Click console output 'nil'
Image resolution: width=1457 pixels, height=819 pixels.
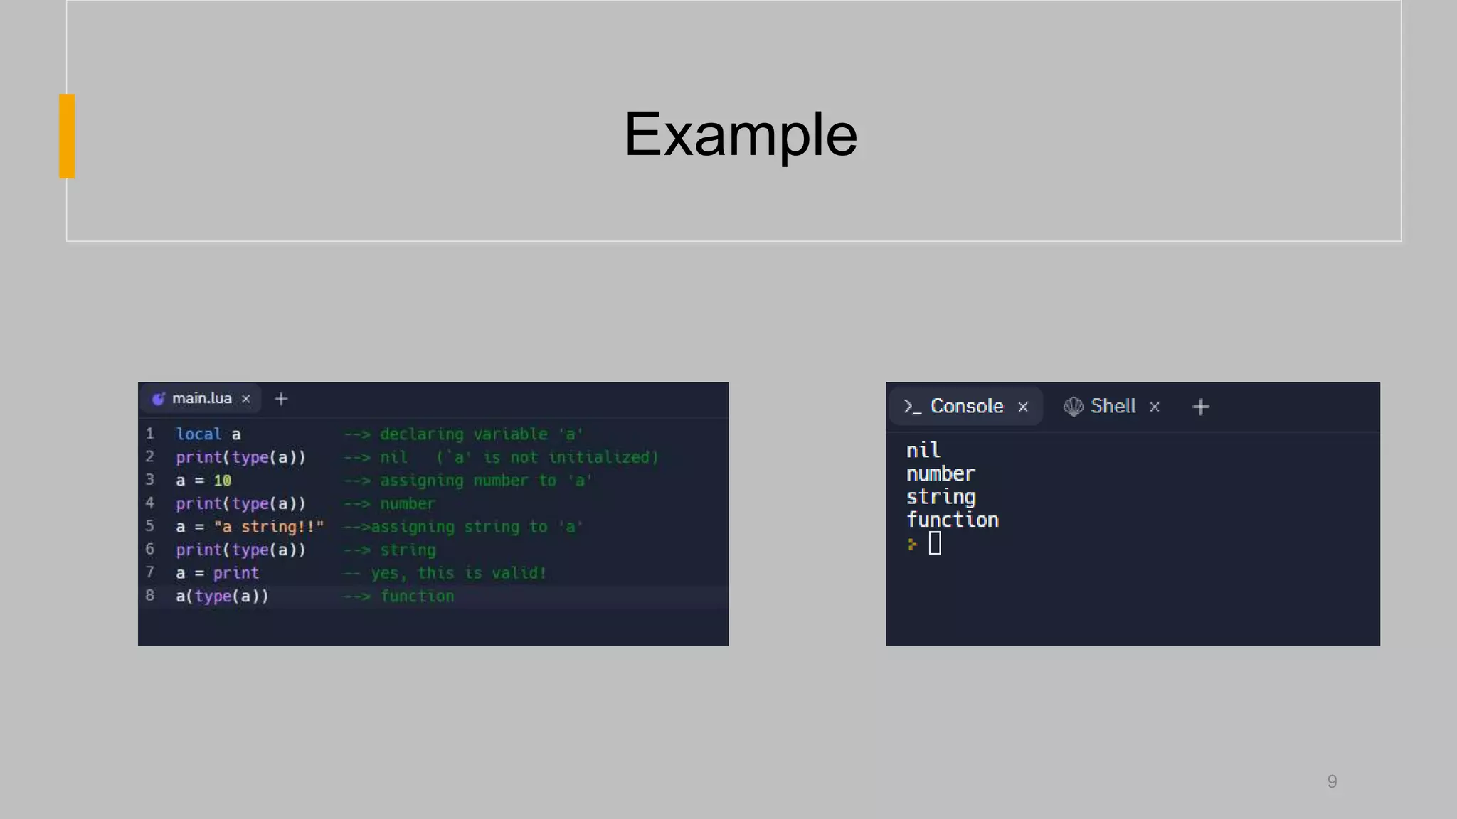923,450
